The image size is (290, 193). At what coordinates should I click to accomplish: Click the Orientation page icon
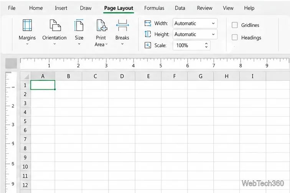(55, 25)
